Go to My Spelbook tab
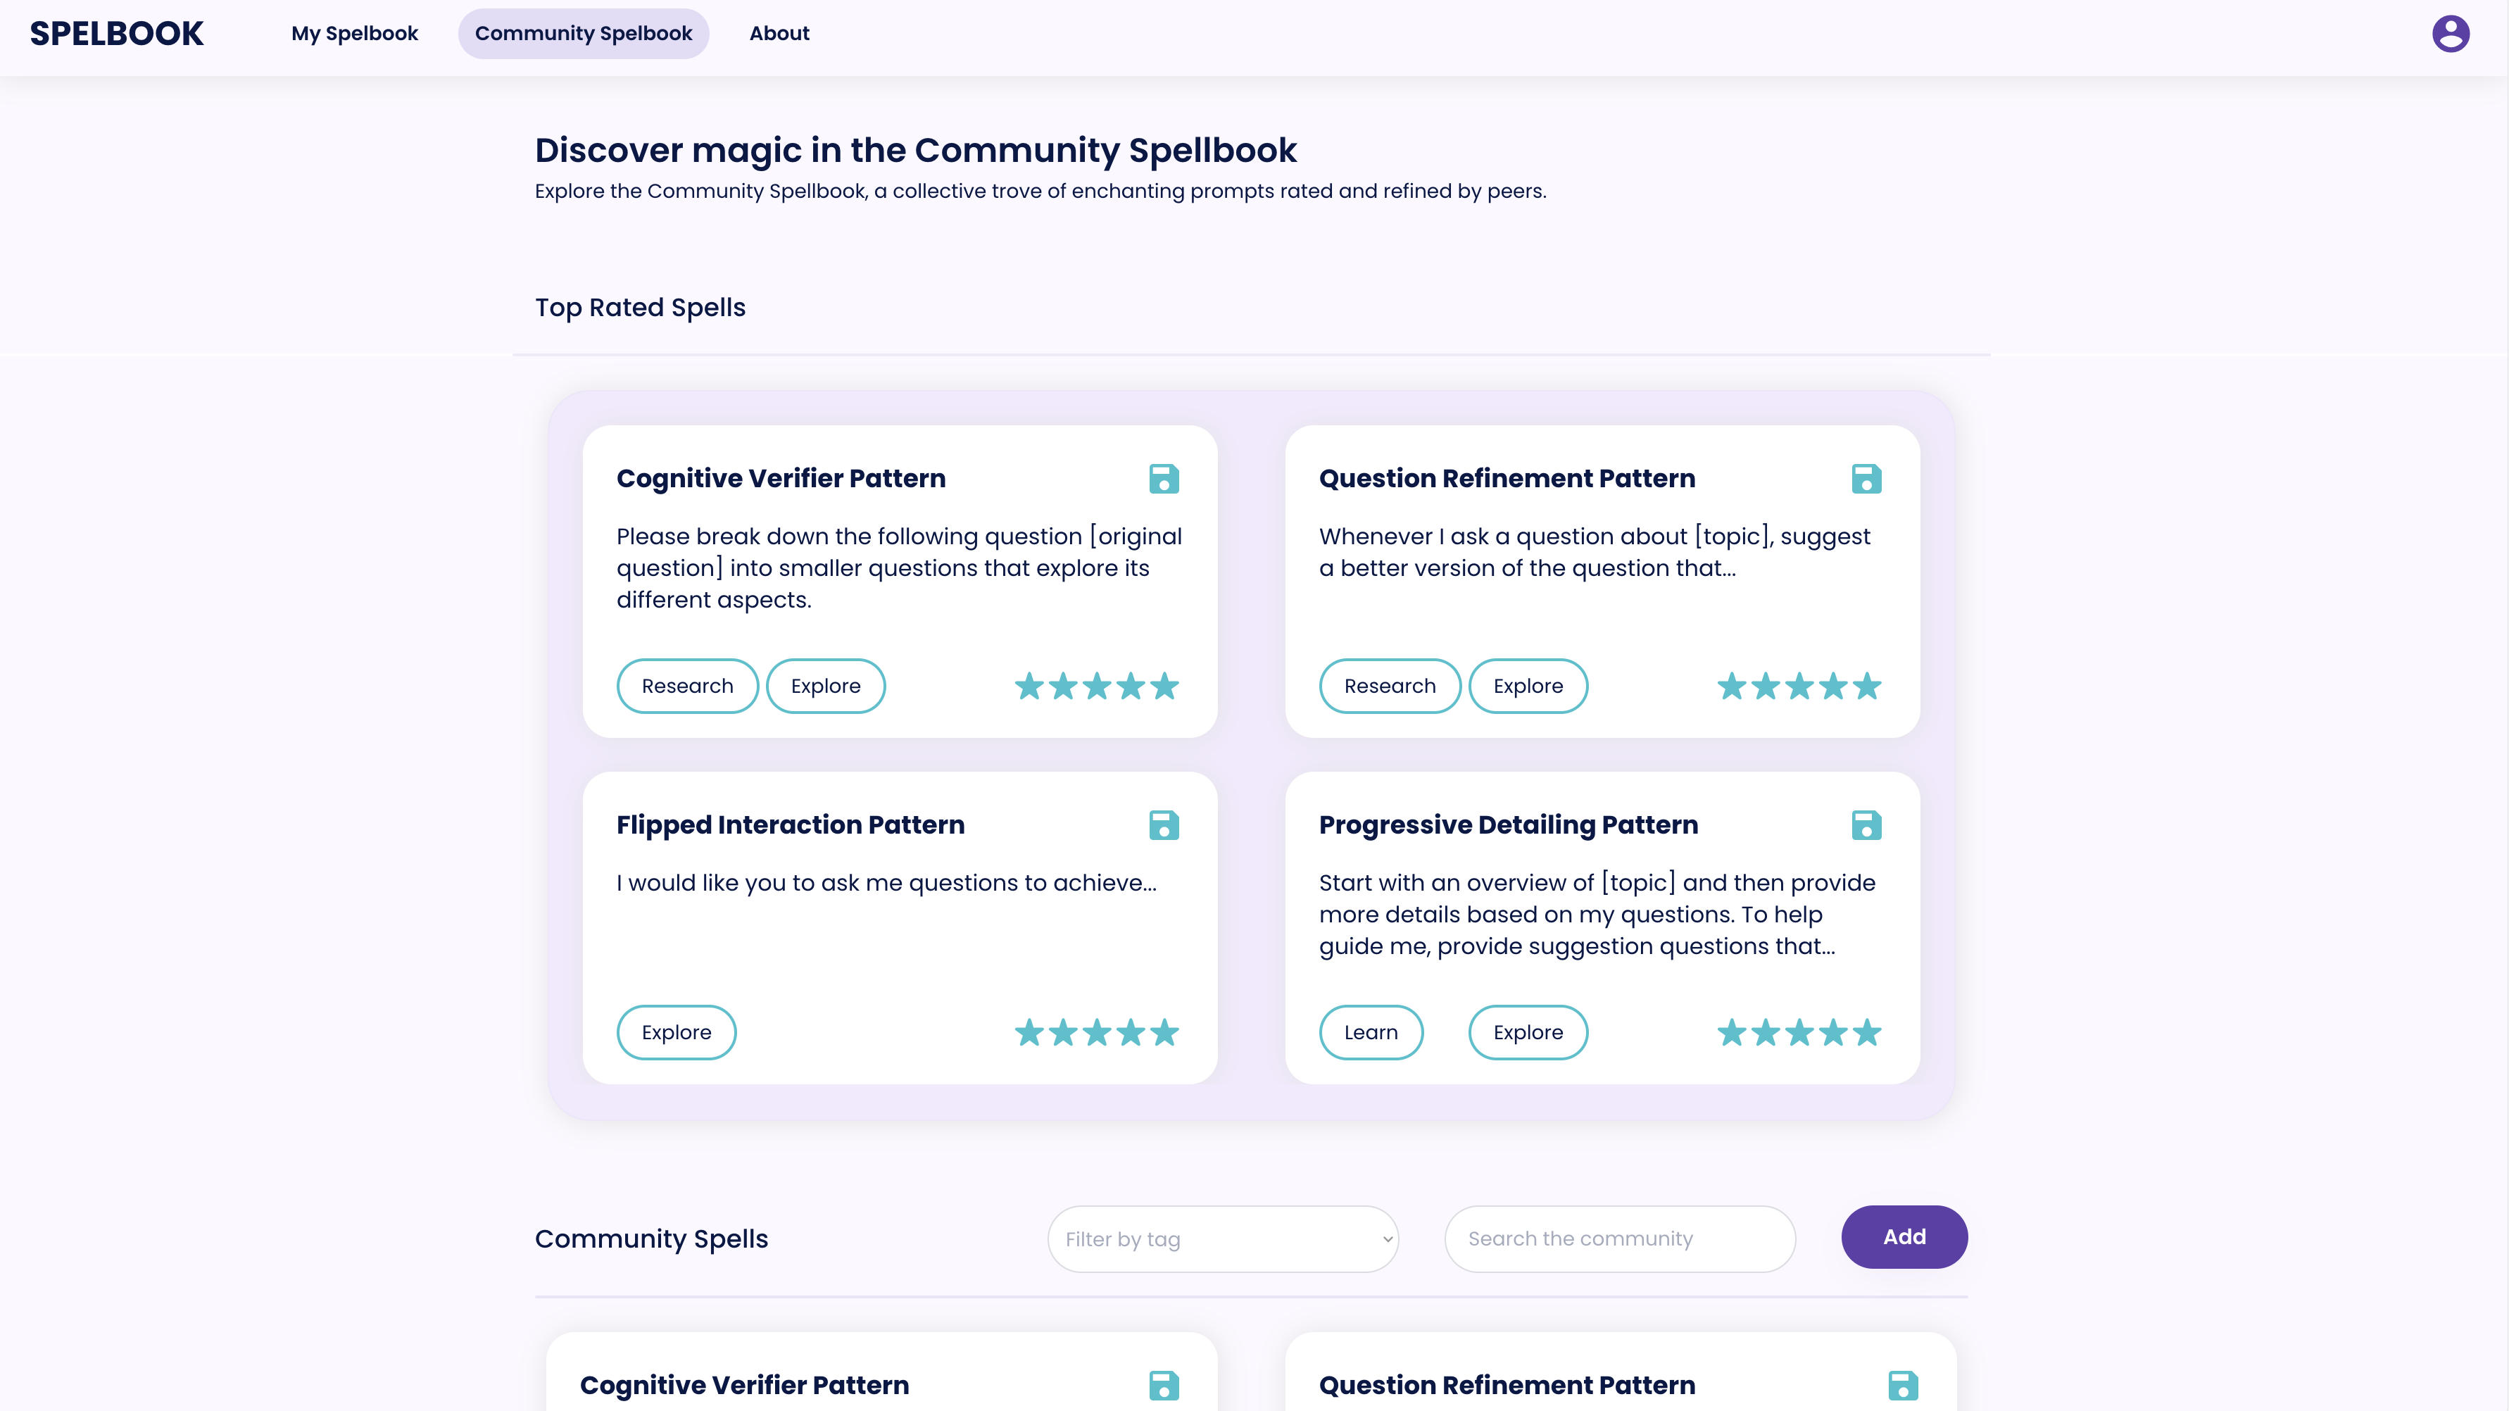Screen dimensions: 2509x1411 355,33
